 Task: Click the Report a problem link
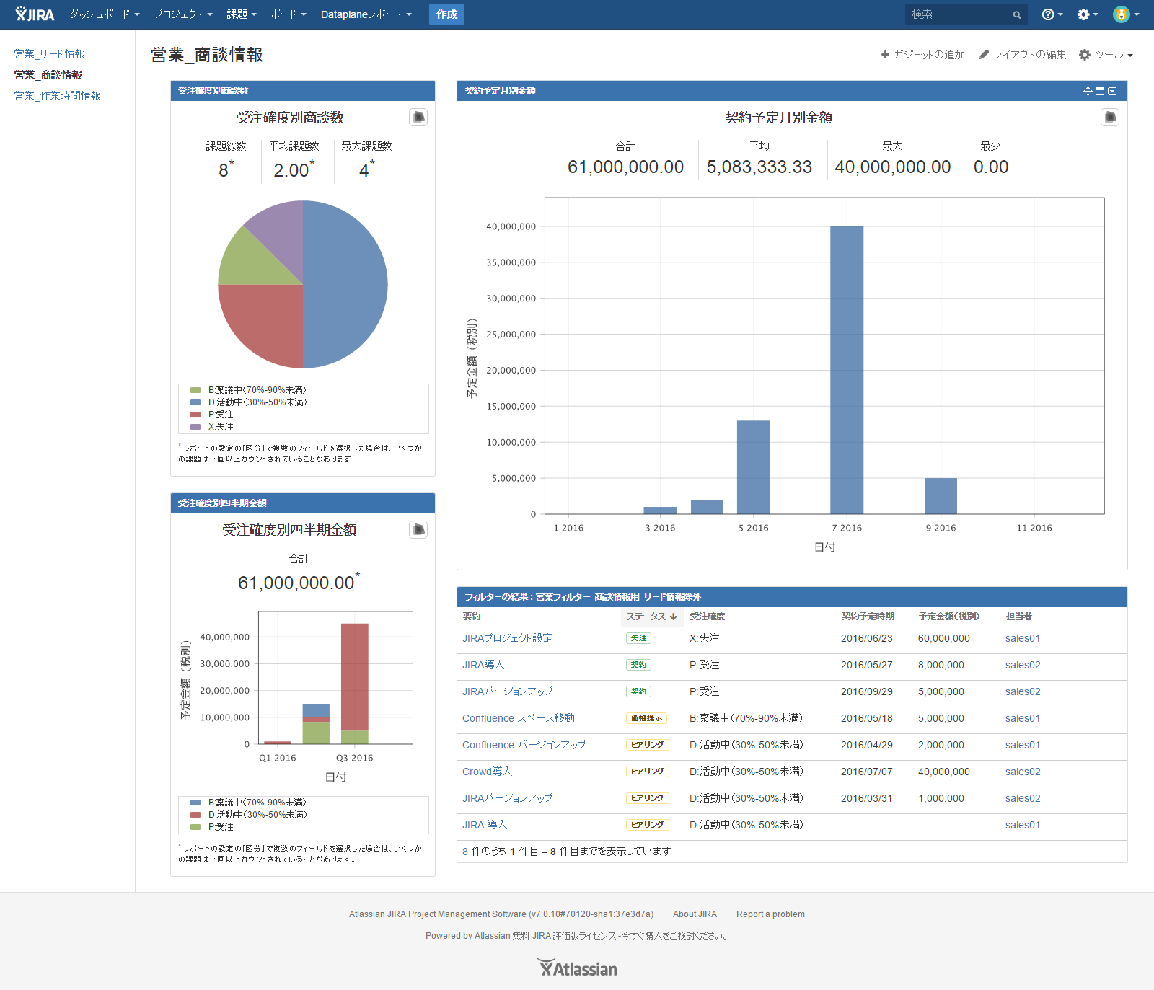[770, 914]
